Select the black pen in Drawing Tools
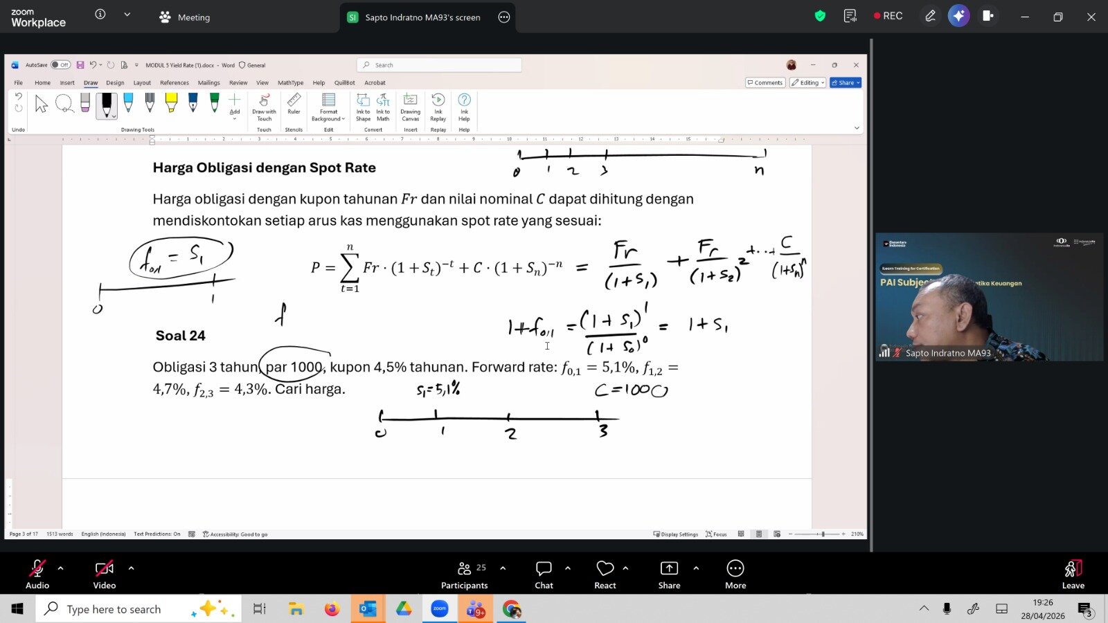1108x623 pixels. tap(107, 105)
